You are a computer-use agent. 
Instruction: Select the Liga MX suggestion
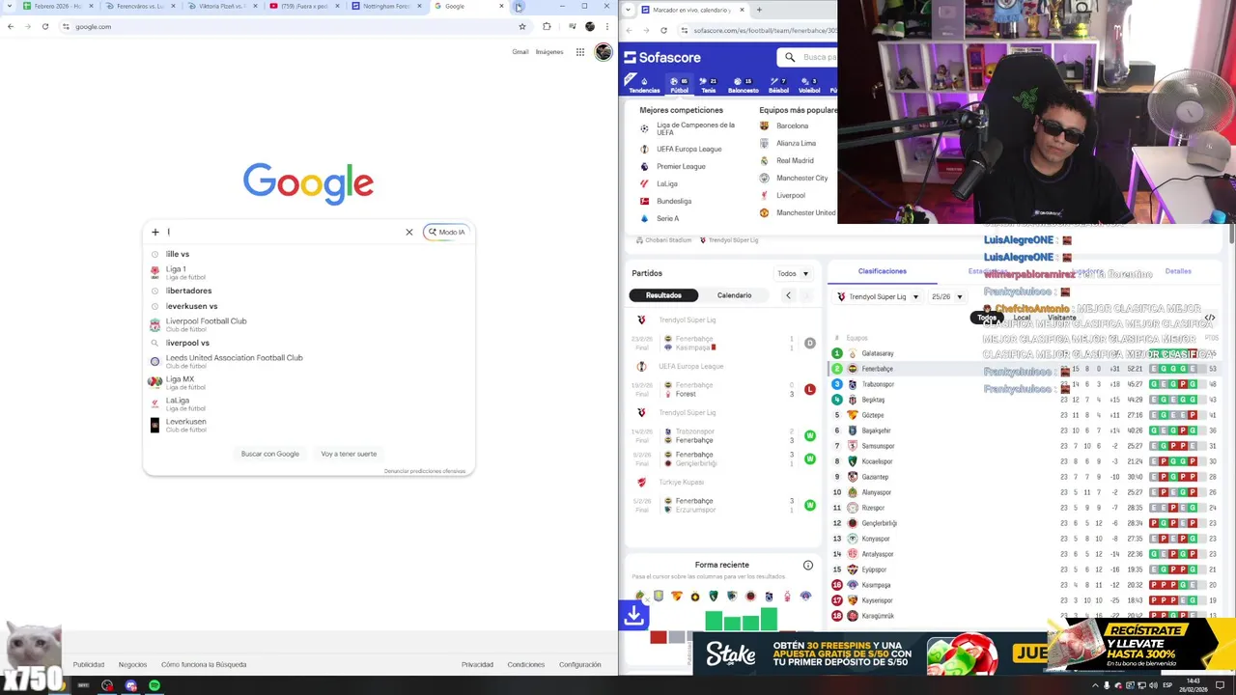point(308,382)
